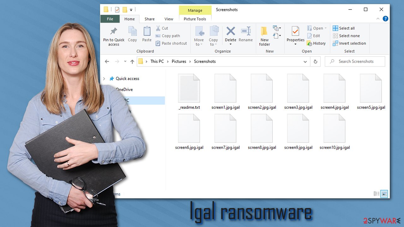The width and height of the screenshot is (404, 227).
Task: Switch to the Share tab
Action: pos(150,19)
